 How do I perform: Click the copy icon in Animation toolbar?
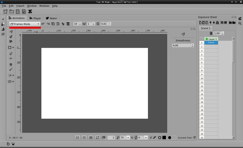pyautogui.click(x=53, y=24)
